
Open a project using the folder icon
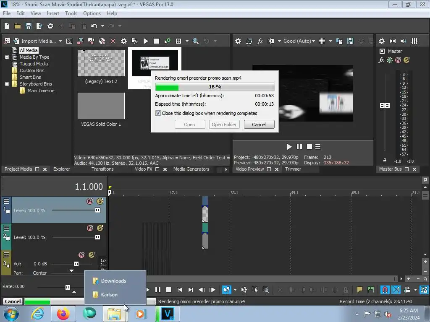(18, 26)
